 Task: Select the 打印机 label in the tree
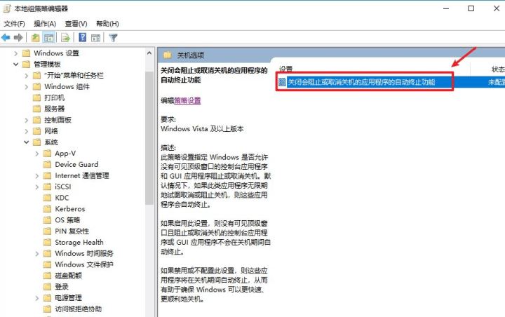(55, 97)
